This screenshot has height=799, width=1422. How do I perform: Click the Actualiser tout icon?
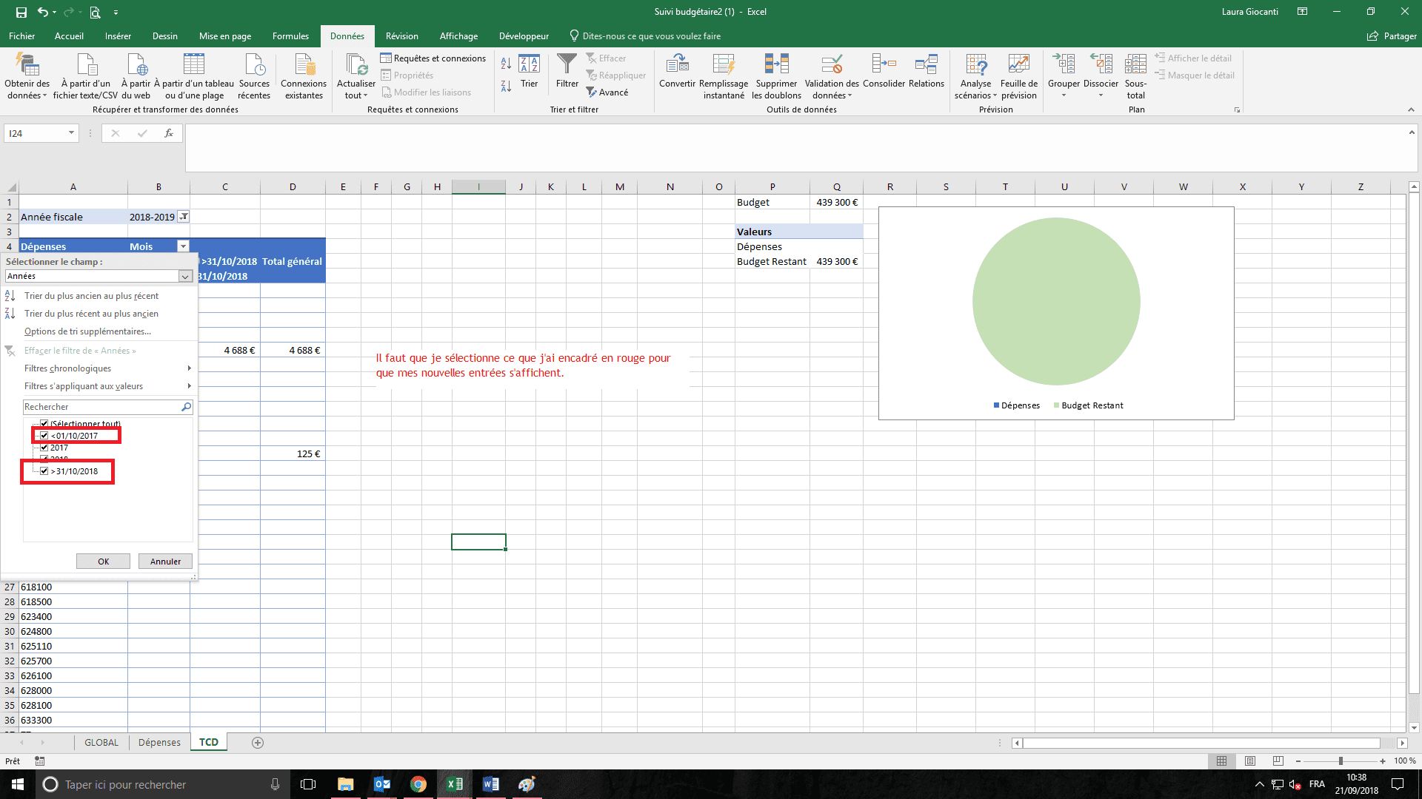(x=356, y=65)
